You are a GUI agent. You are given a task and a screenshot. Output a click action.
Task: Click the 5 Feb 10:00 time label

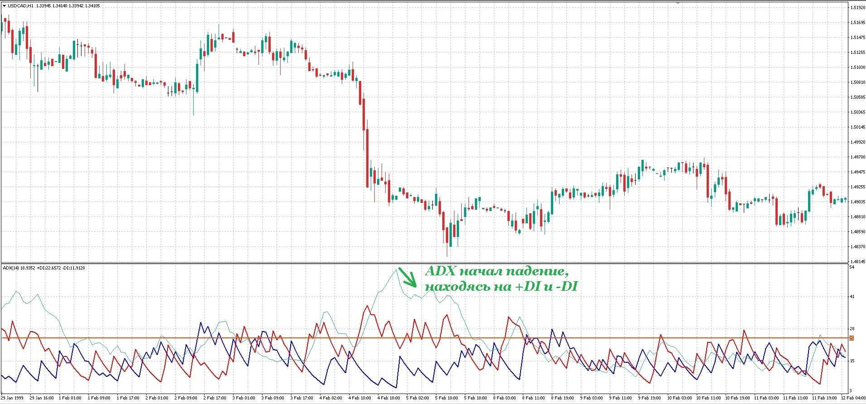pyautogui.click(x=446, y=398)
